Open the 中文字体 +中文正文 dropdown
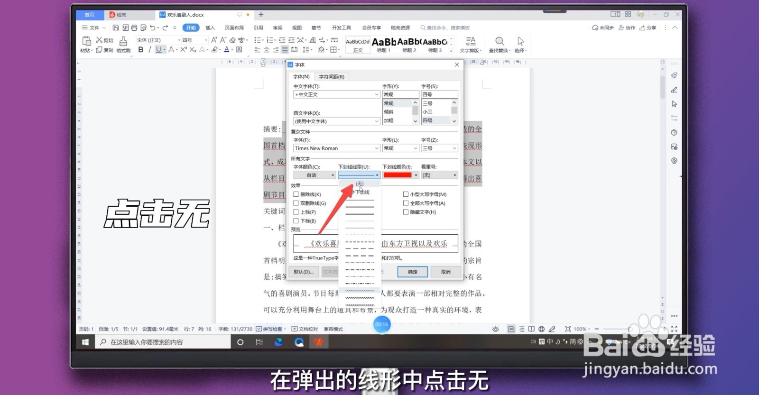 tap(337, 94)
